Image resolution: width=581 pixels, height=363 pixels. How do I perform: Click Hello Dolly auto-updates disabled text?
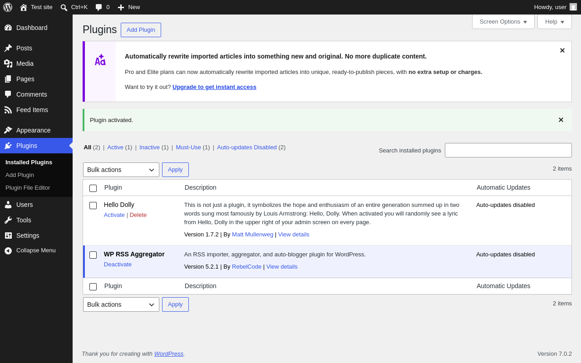pos(505,205)
